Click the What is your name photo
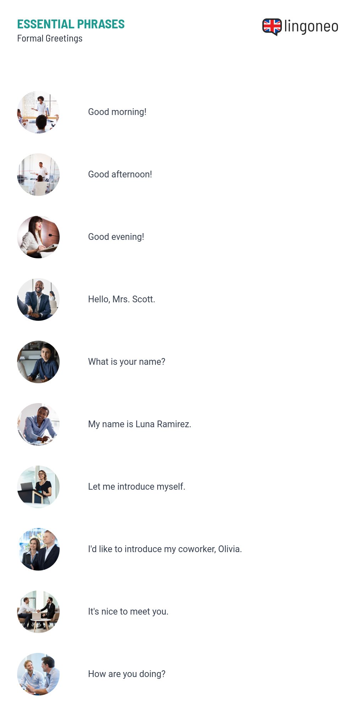This screenshot has height=715, width=355. (38, 362)
